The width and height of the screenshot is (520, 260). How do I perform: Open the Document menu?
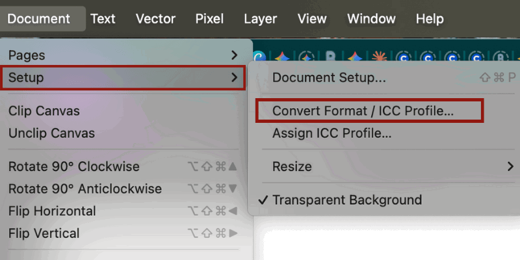pyautogui.click(x=39, y=19)
